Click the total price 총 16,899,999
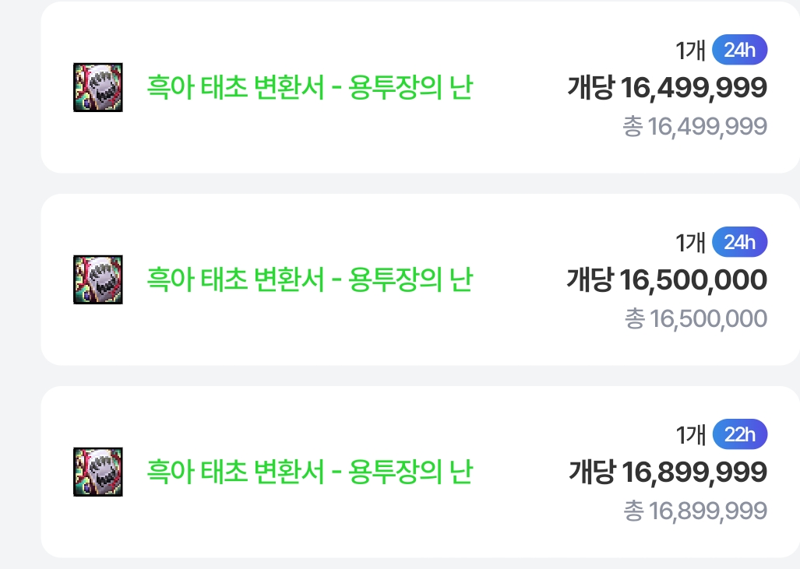 695,511
